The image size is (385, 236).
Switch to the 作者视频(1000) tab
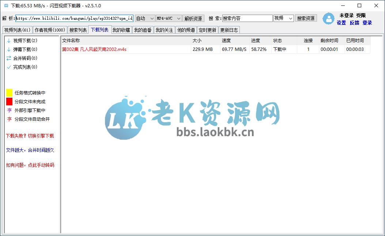(x=50, y=30)
